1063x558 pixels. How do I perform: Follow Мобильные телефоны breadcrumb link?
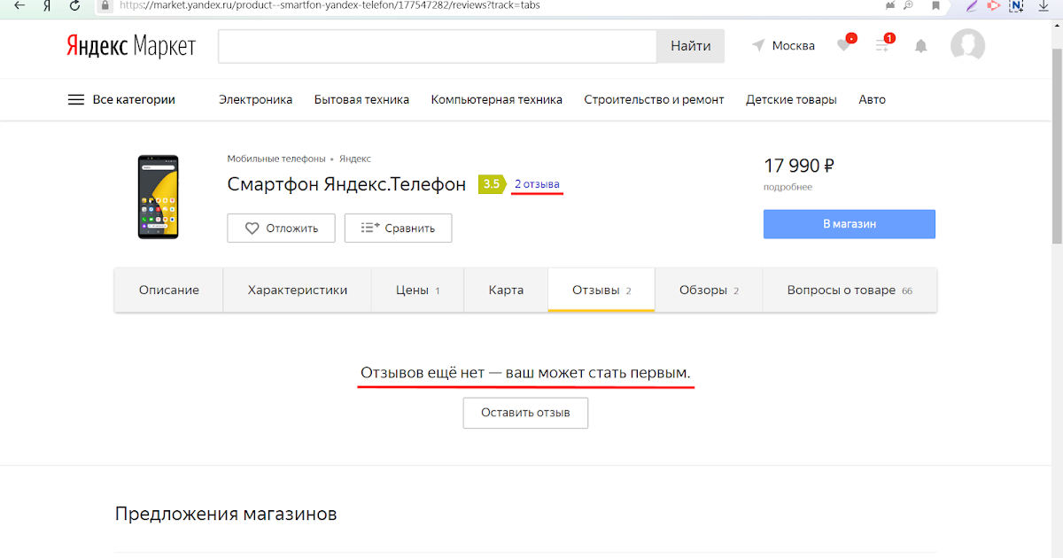[276, 159]
